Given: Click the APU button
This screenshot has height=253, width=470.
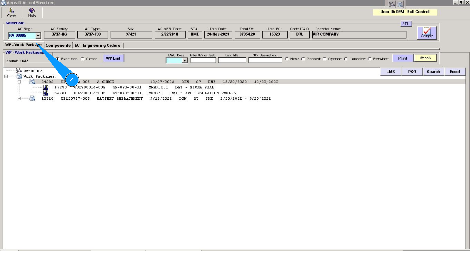Looking at the screenshot, I should point(406,24).
